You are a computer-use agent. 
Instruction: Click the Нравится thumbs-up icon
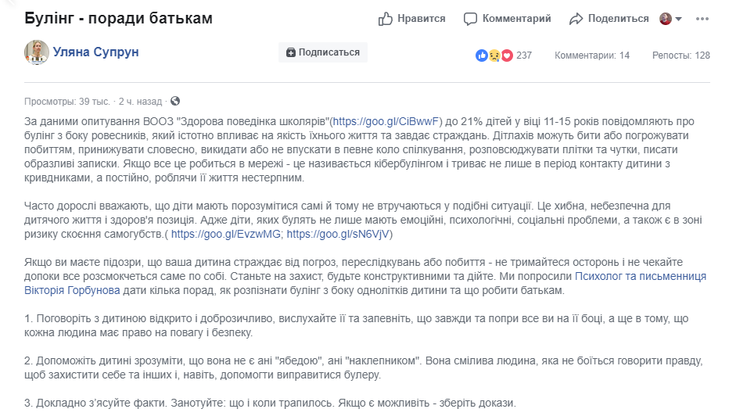click(386, 19)
